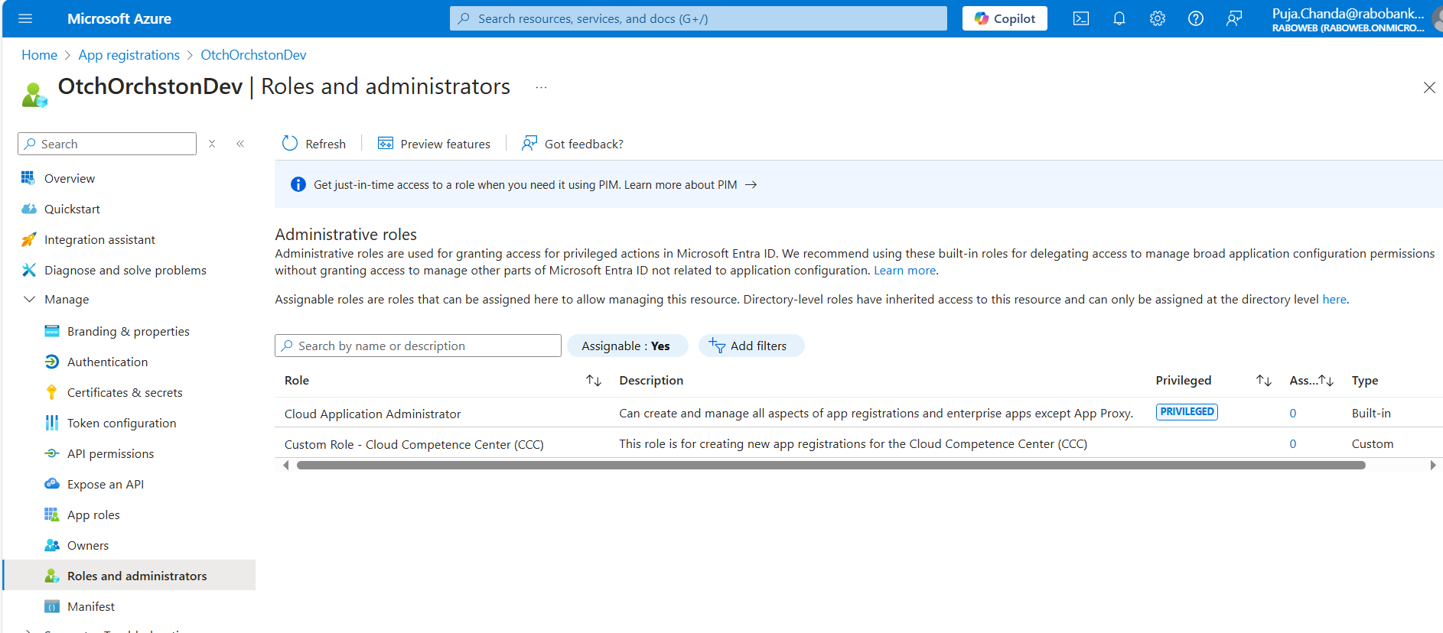The height and width of the screenshot is (633, 1443).
Task: Close the Roles and administrators blade
Action: (1428, 87)
